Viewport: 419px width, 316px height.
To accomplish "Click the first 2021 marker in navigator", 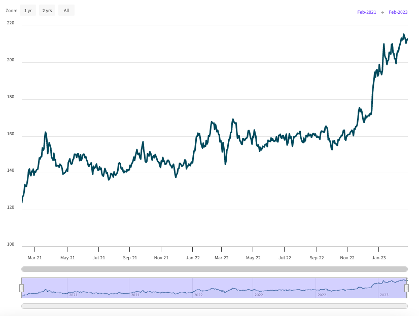I will coord(73,295).
